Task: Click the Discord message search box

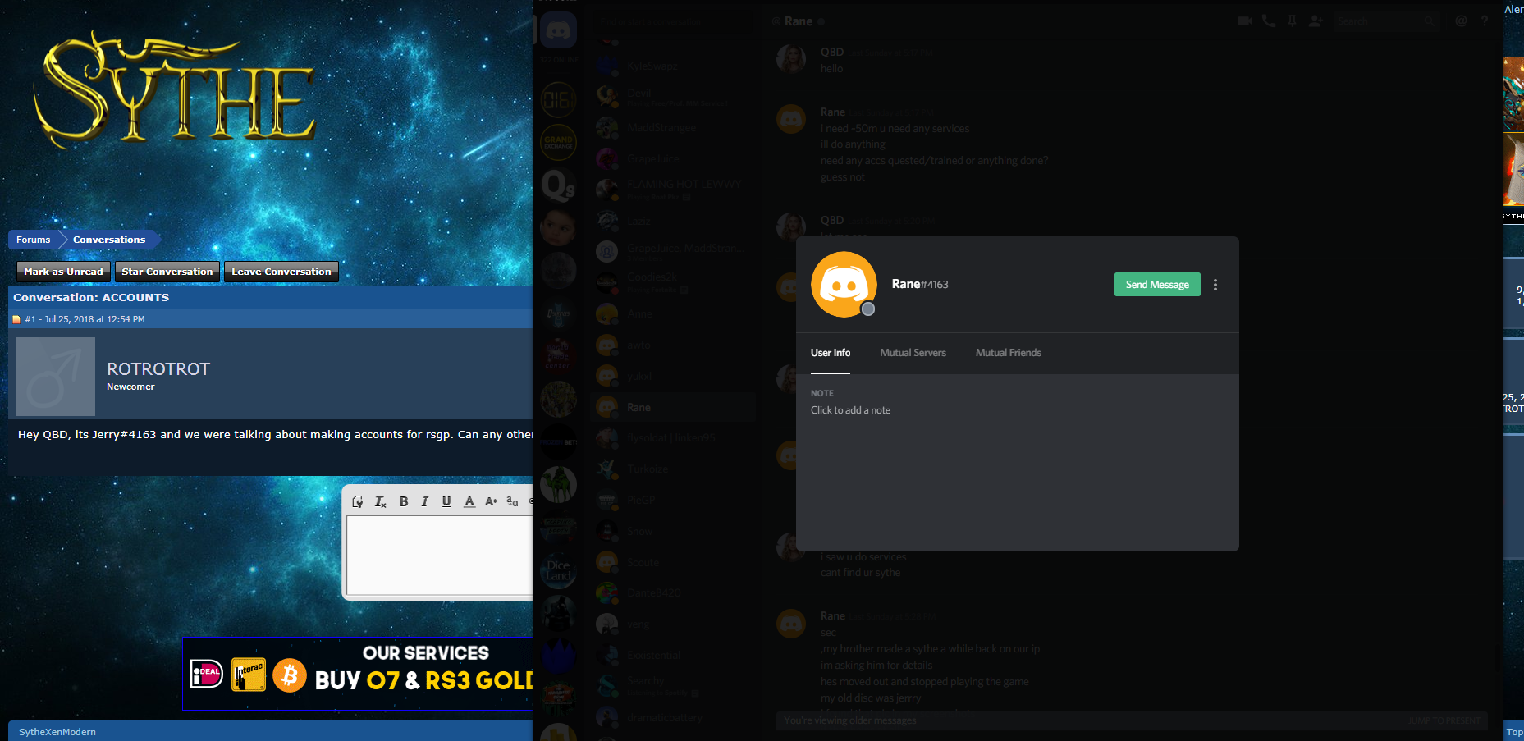Action: (1385, 21)
